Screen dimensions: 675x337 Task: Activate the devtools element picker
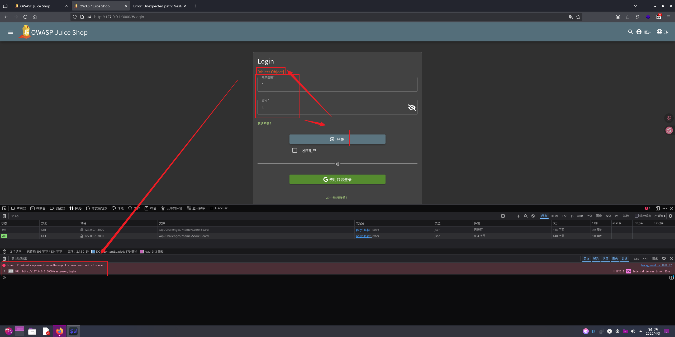pos(4,208)
